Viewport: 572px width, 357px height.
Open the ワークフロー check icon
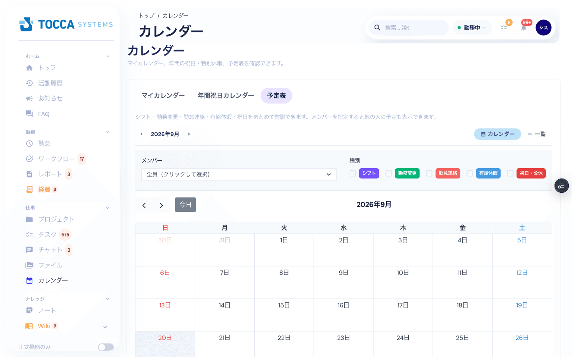pyautogui.click(x=29, y=159)
